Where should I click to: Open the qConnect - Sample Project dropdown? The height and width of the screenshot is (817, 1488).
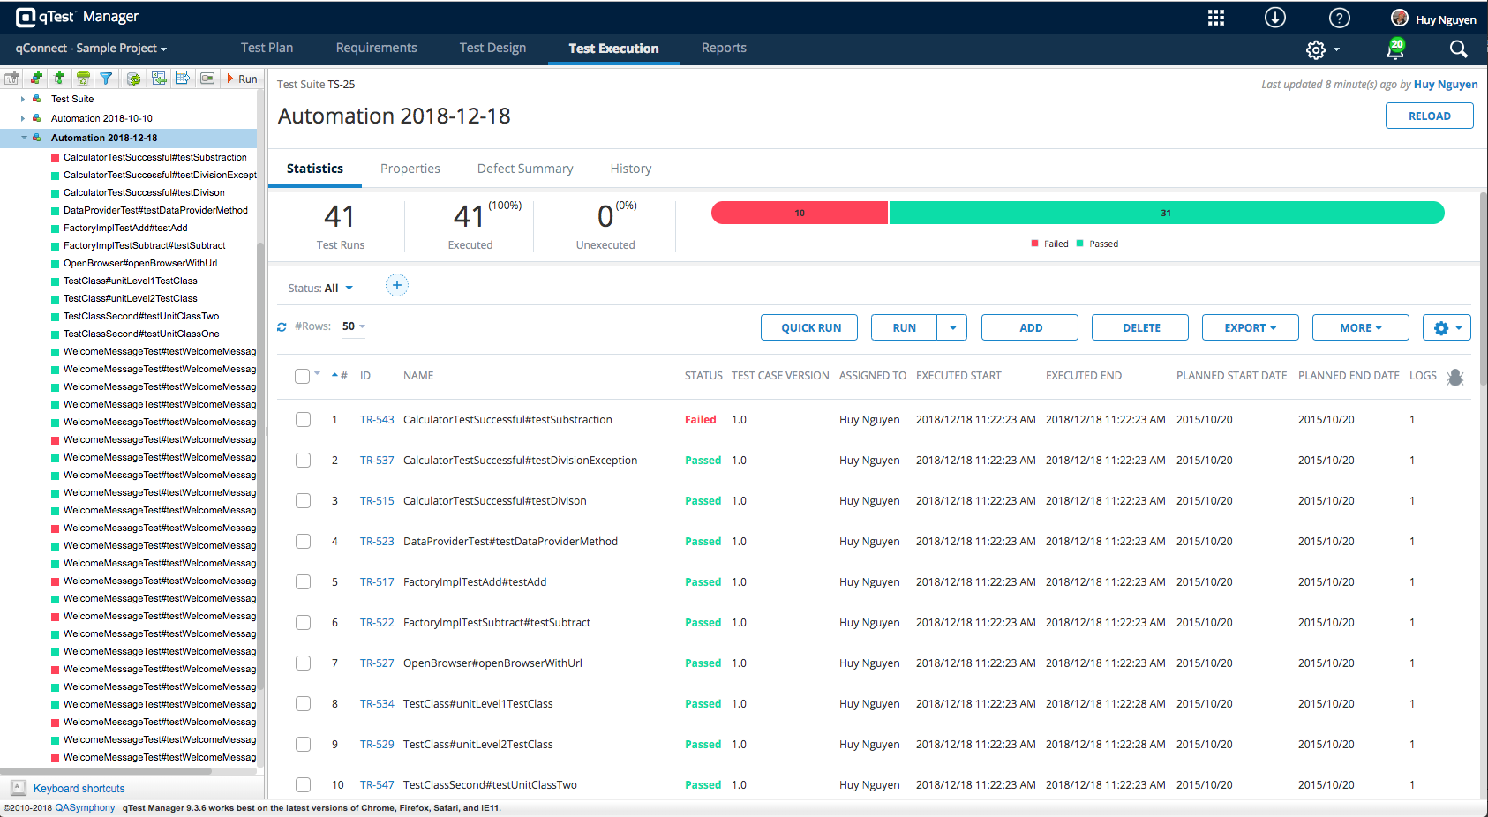(x=91, y=49)
